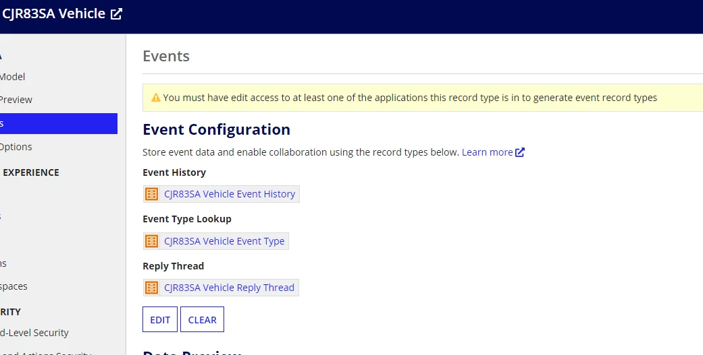Open the Learn more link
Viewport: 703px width, 355px height.
coord(488,152)
